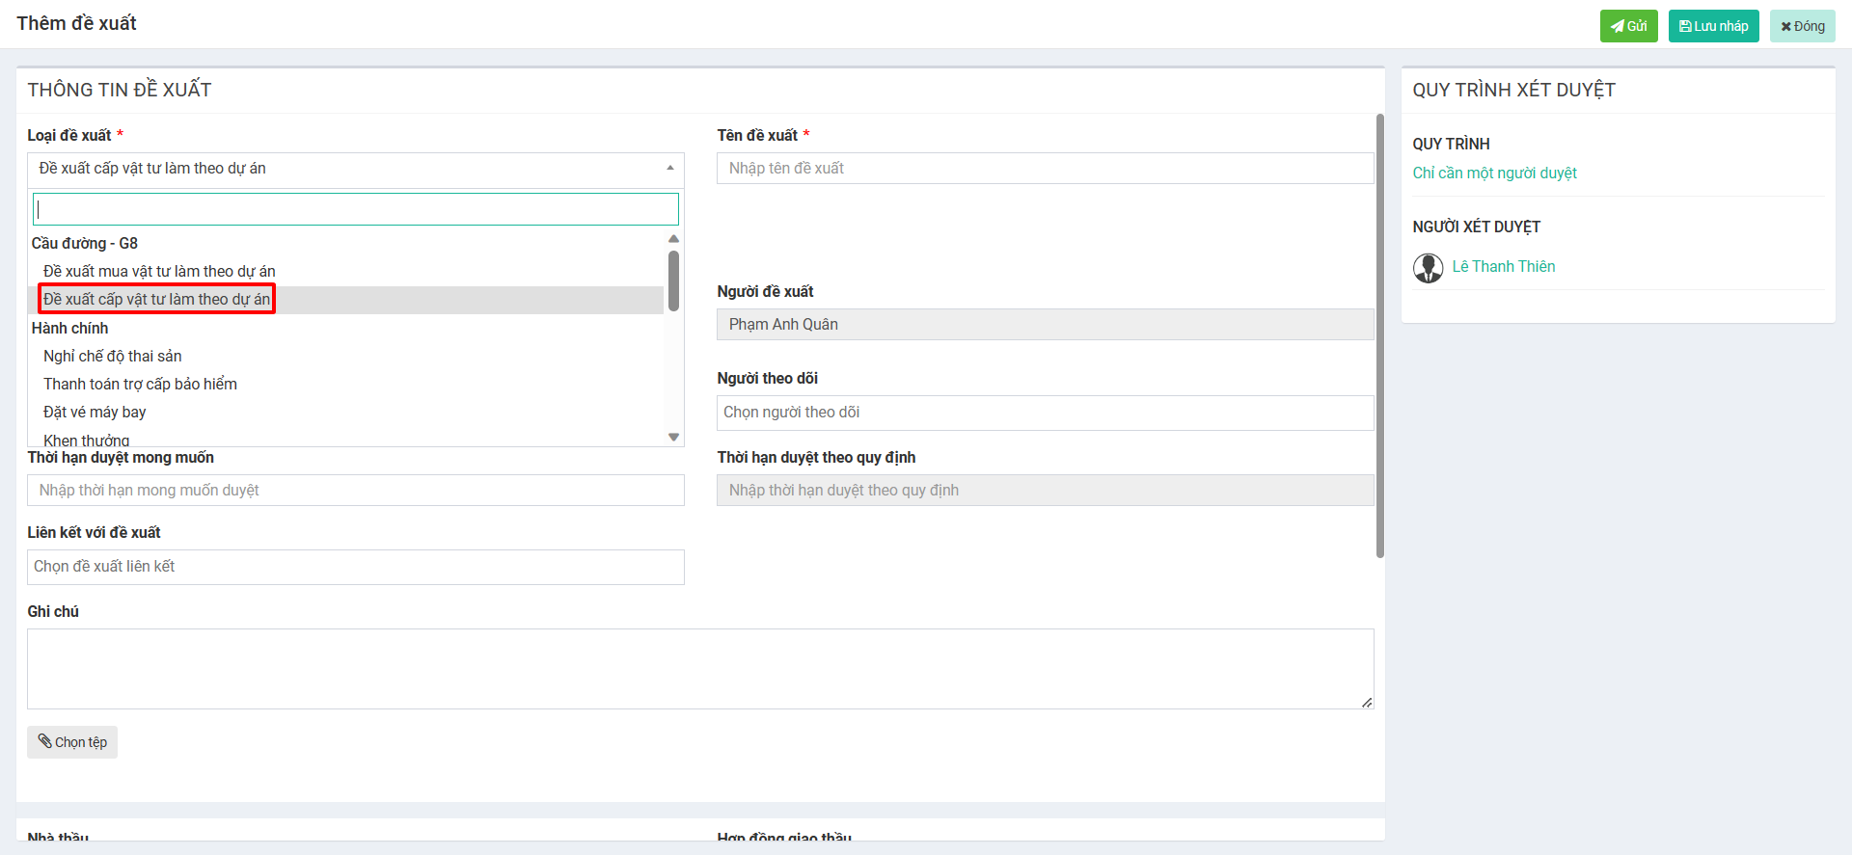
Task: Click the Gửi send button
Action: [x=1628, y=26]
